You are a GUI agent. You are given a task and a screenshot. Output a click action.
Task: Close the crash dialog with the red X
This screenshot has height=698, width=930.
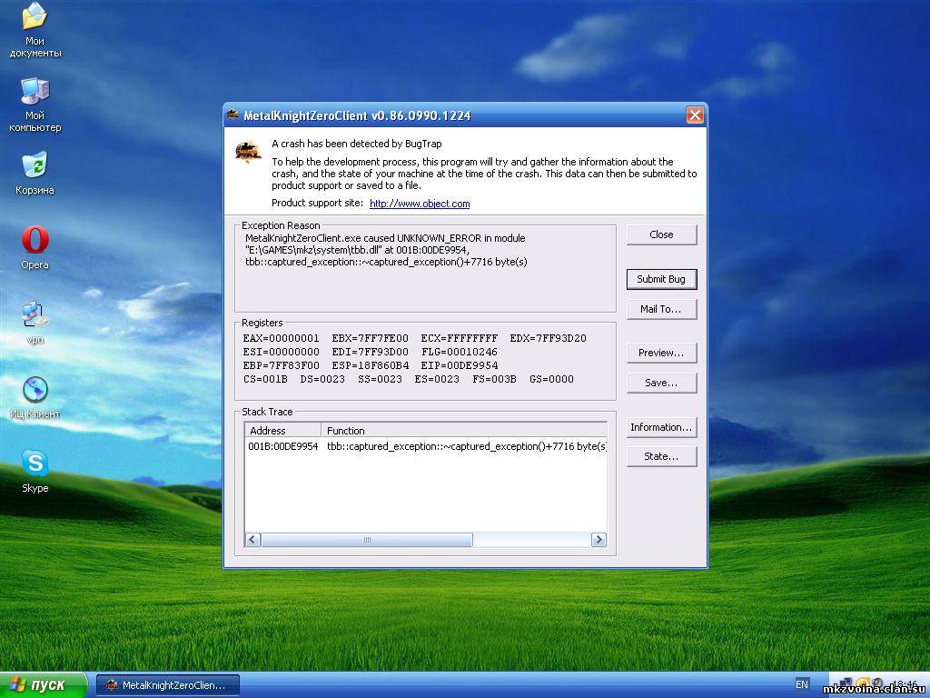coord(695,115)
